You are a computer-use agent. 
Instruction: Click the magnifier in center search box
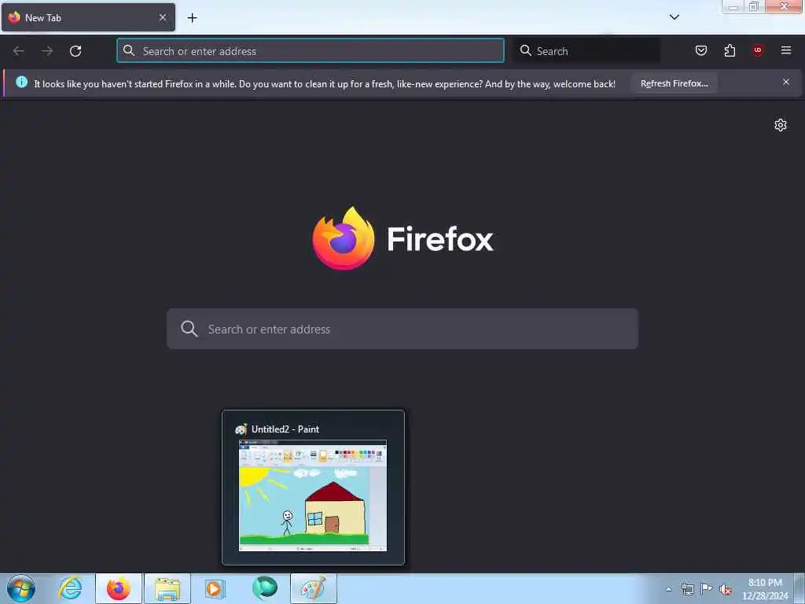[189, 329]
